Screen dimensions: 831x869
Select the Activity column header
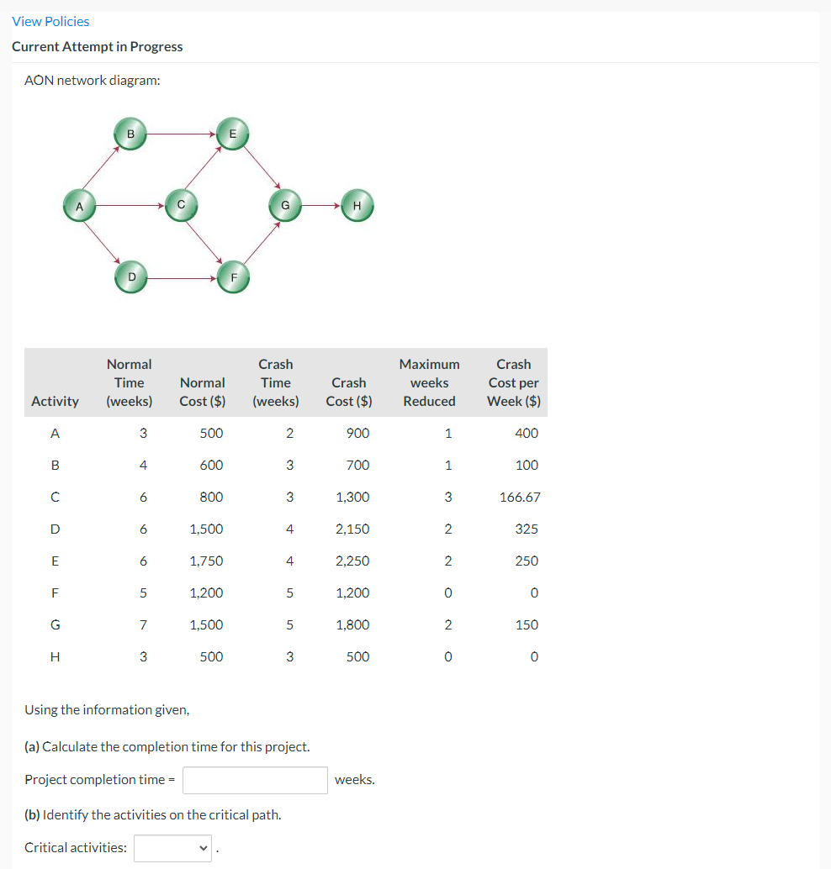(56, 401)
